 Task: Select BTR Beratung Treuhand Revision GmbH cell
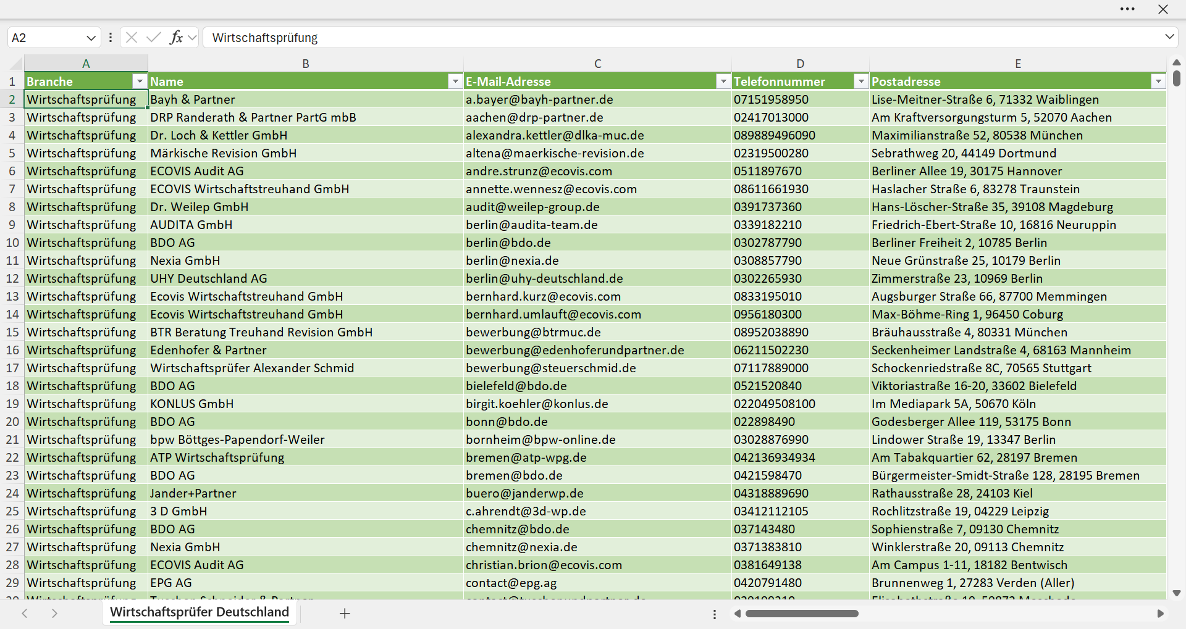coord(306,332)
